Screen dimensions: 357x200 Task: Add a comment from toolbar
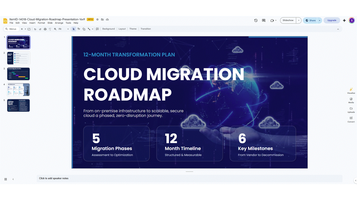pyautogui.click(x=97, y=29)
